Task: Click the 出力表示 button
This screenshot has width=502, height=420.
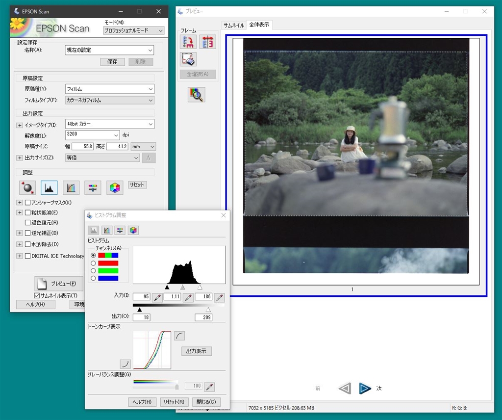Action: coord(196,351)
